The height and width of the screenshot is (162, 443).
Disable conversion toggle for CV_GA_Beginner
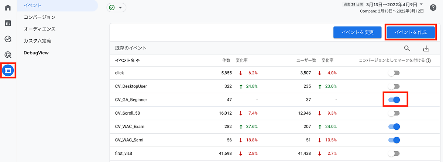(394, 100)
